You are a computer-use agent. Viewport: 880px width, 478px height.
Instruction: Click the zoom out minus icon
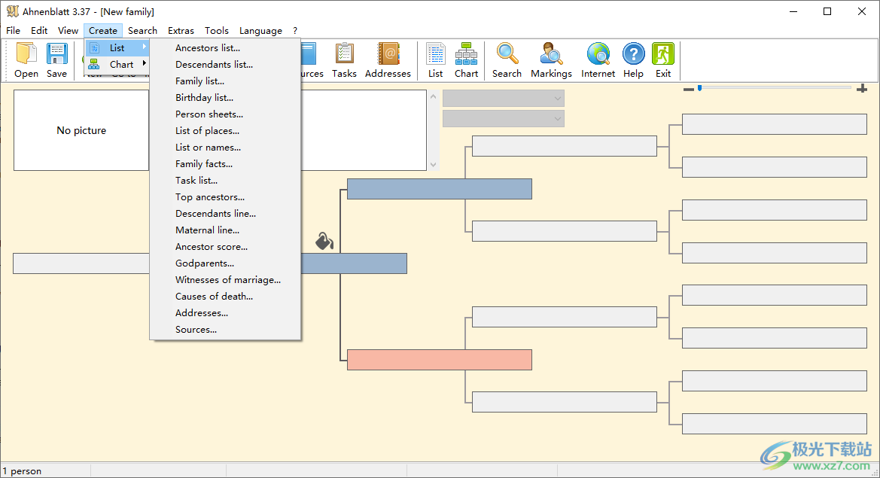click(x=689, y=90)
